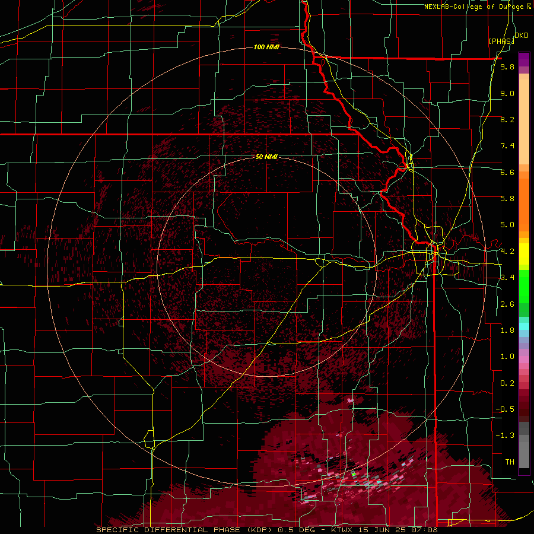This screenshot has width=534, height=534.
Task: Click the 0.2 value on the legend
Action: tap(507, 383)
